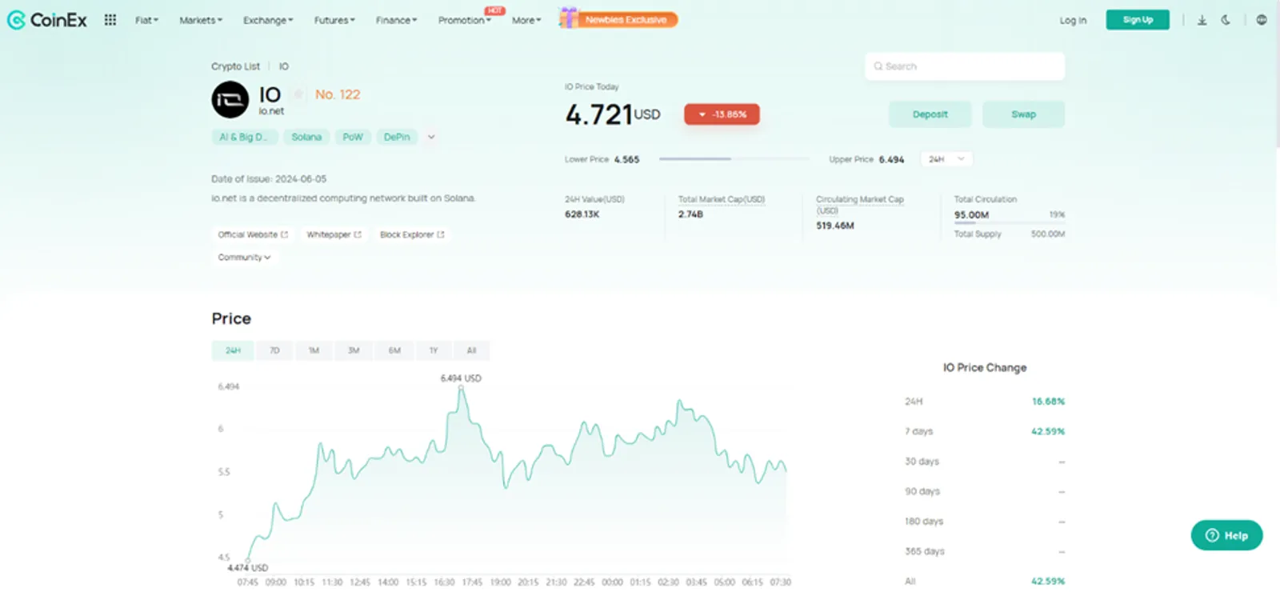The height and width of the screenshot is (592, 1280).
Task: Select the 6M chart tab
Action: (x=394, y=350)
